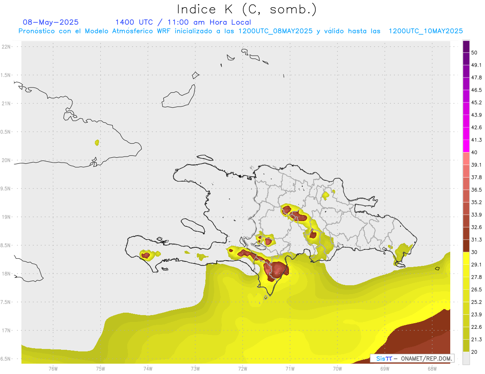The image size is (485, 374).
Task: Click the '1400 UTC / 11:00 am Hora Local' text
Action: coord(183,23)
